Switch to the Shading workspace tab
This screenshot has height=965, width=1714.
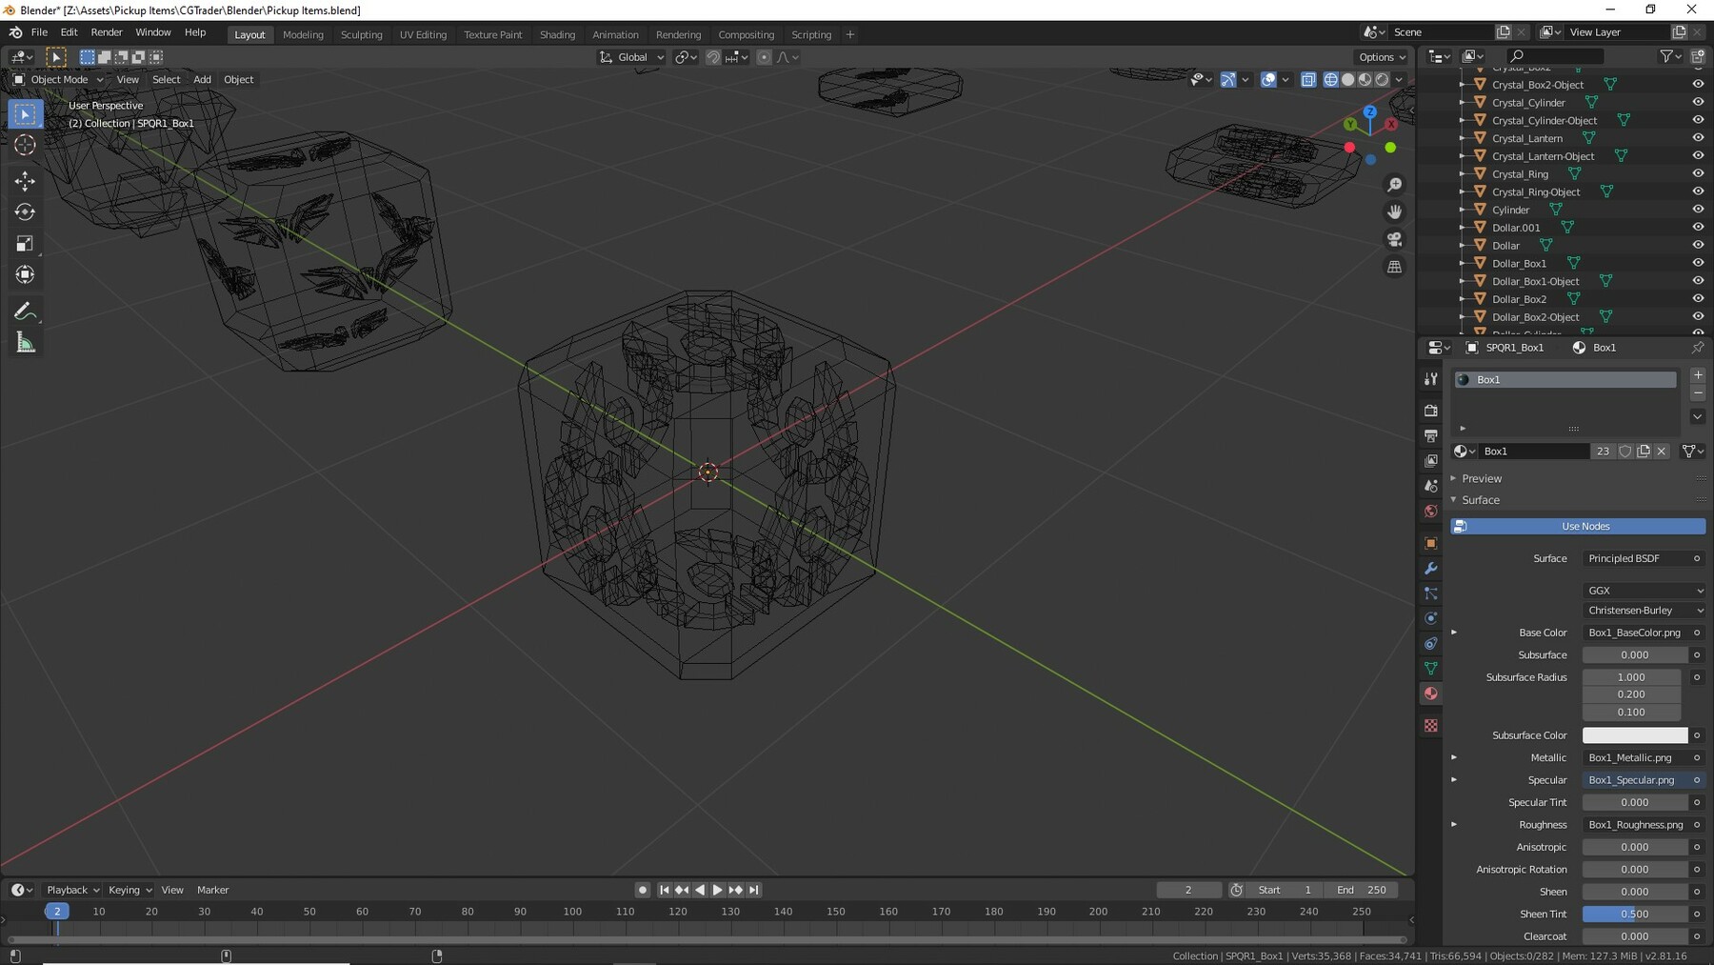coord(557,34)
